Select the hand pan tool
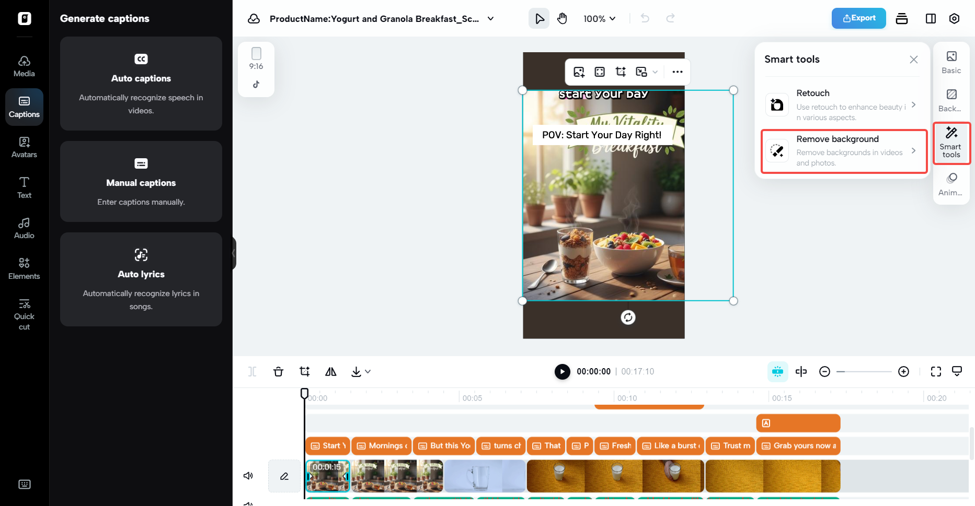The height and width of the screenshot is (506, 975). click(x=562, y=19)
